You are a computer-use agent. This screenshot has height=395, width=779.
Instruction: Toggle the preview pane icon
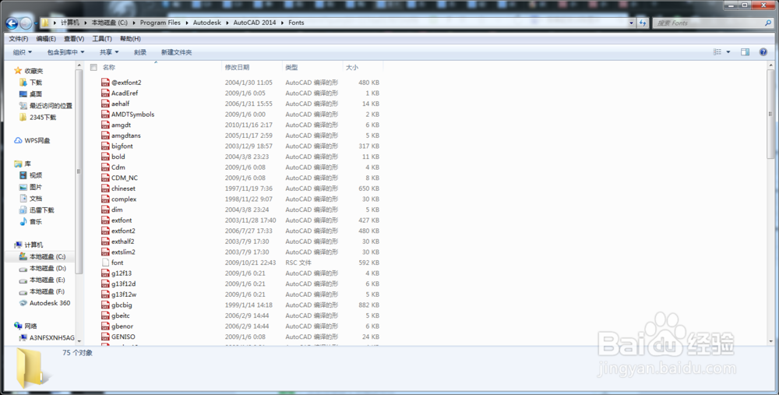[x=745, y=52]
